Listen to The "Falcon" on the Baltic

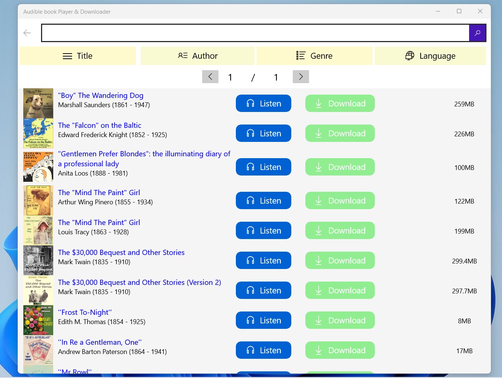pos(263,133)
